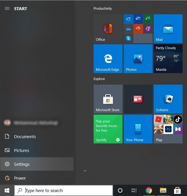Viewport: 187px width, 196px height.
Task: Open the red News tile
Action: (138, 99)
